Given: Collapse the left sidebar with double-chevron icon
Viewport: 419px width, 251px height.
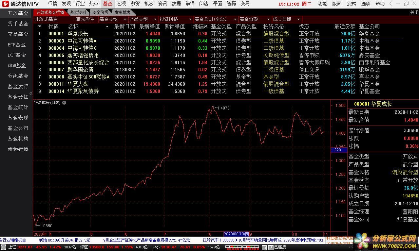Looking at the screenshot, I should pos(31,94).
